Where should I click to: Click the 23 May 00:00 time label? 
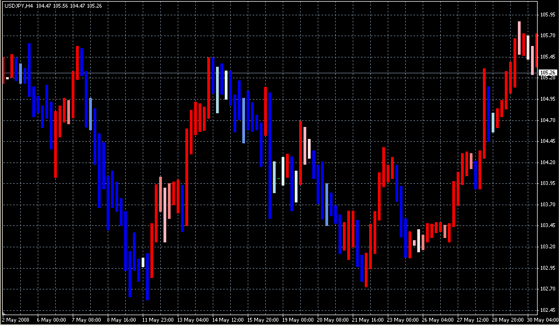pyautogui.click(x=403, y=320)
